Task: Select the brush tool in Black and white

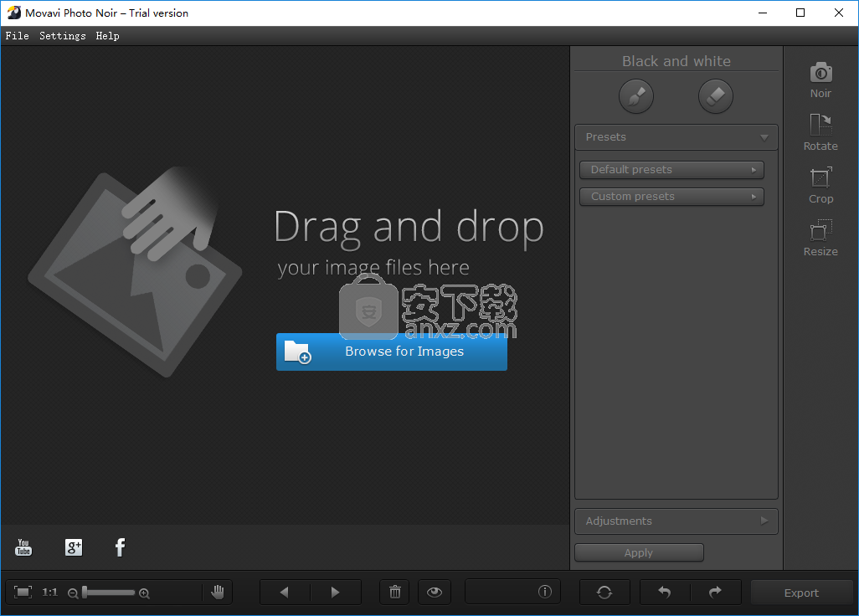Action: [636, 96]
